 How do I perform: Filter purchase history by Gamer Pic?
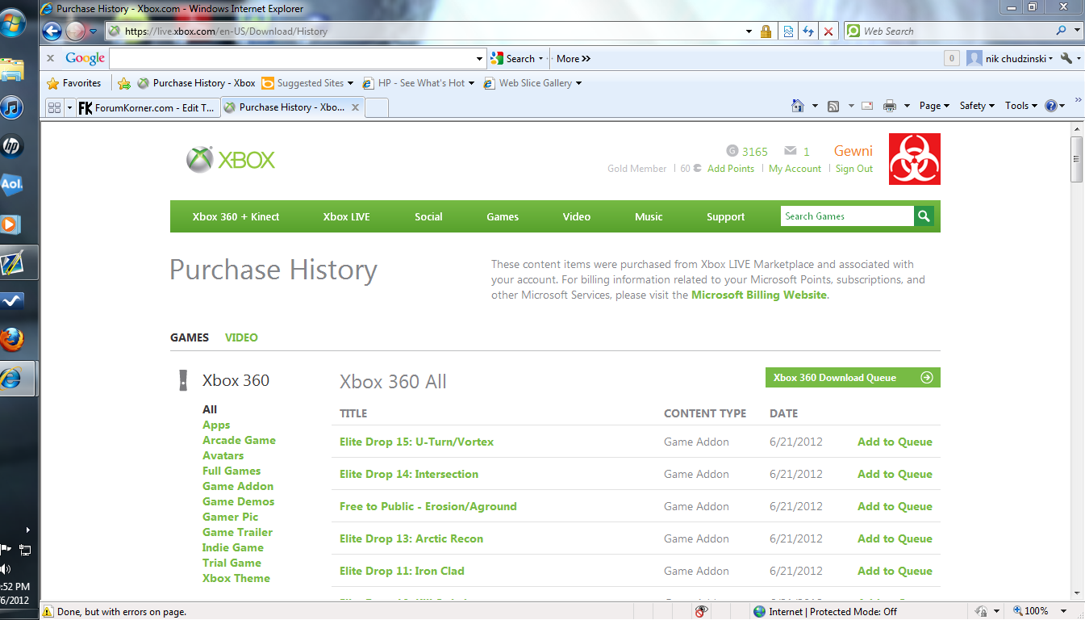[231, 517]
